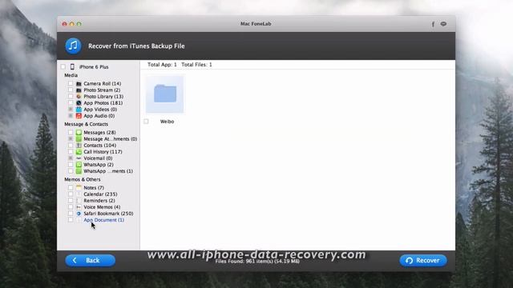The width and height of the screenshot is (513, 288).
Task: Check the Voice Memos checkbox
Action: pos(71,207)
